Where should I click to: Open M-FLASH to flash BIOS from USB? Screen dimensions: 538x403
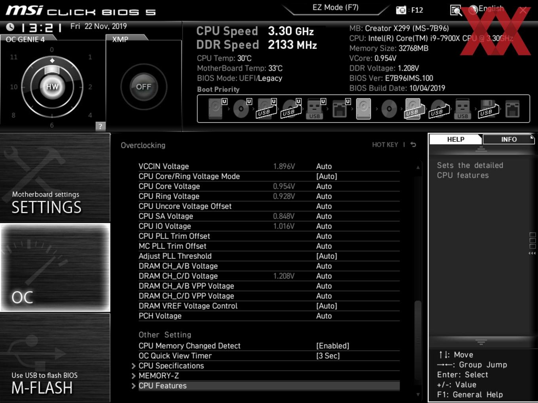pyautogui.click(x=55, y=358)
